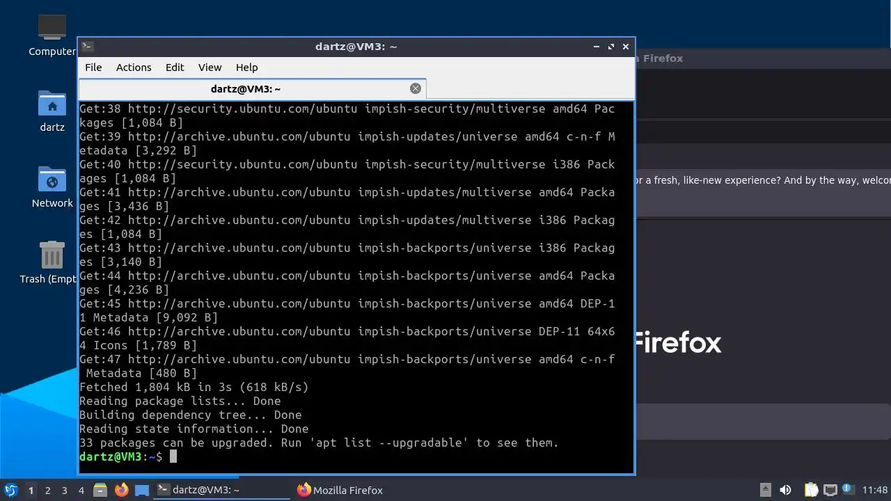Select the dartz@VM3 terminal taskbar entry
The image size is (891, 501).
[221, 490]
